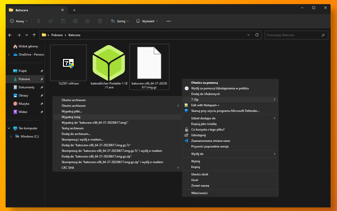Click the Delete trash toolbar icon
Viewport: 337px width, 211px height.
[x=100, y=21]
